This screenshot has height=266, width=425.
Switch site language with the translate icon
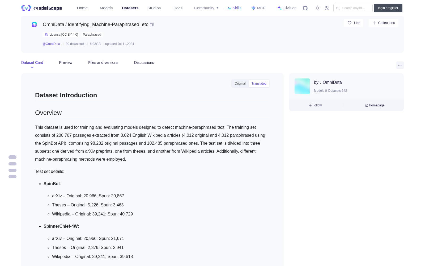click(x=327, y=8)
